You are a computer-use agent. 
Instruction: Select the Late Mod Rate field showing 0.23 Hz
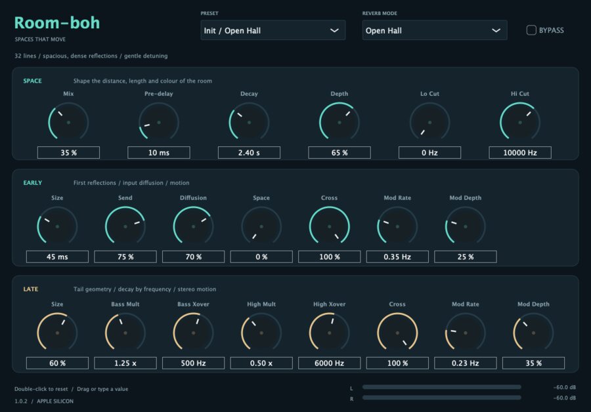point(466,363)
